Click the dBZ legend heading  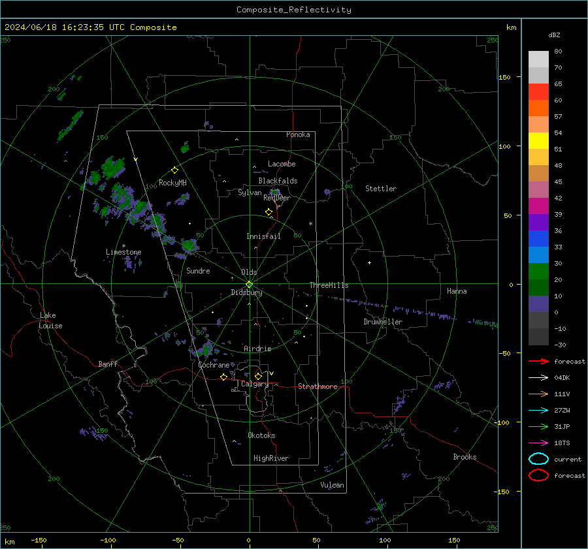[x=554, y=35]
